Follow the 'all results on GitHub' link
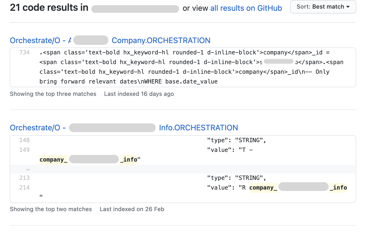 click(x=246, y=8)
